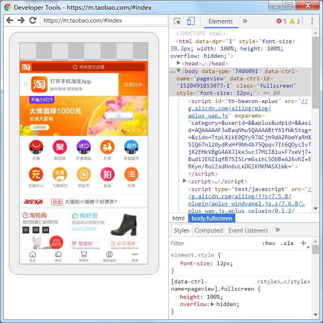
Task: Show more style pane tabs chevron
Action: [278, 230]
